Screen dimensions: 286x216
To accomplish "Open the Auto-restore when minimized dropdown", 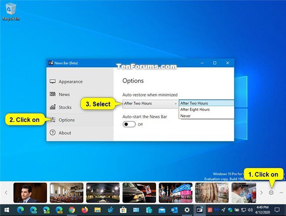I will point(150,104).
